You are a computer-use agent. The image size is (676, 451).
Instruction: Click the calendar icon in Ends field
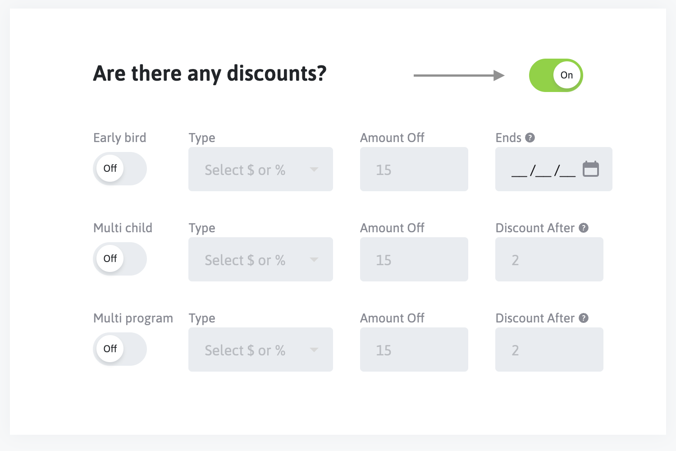coord(590,169)
